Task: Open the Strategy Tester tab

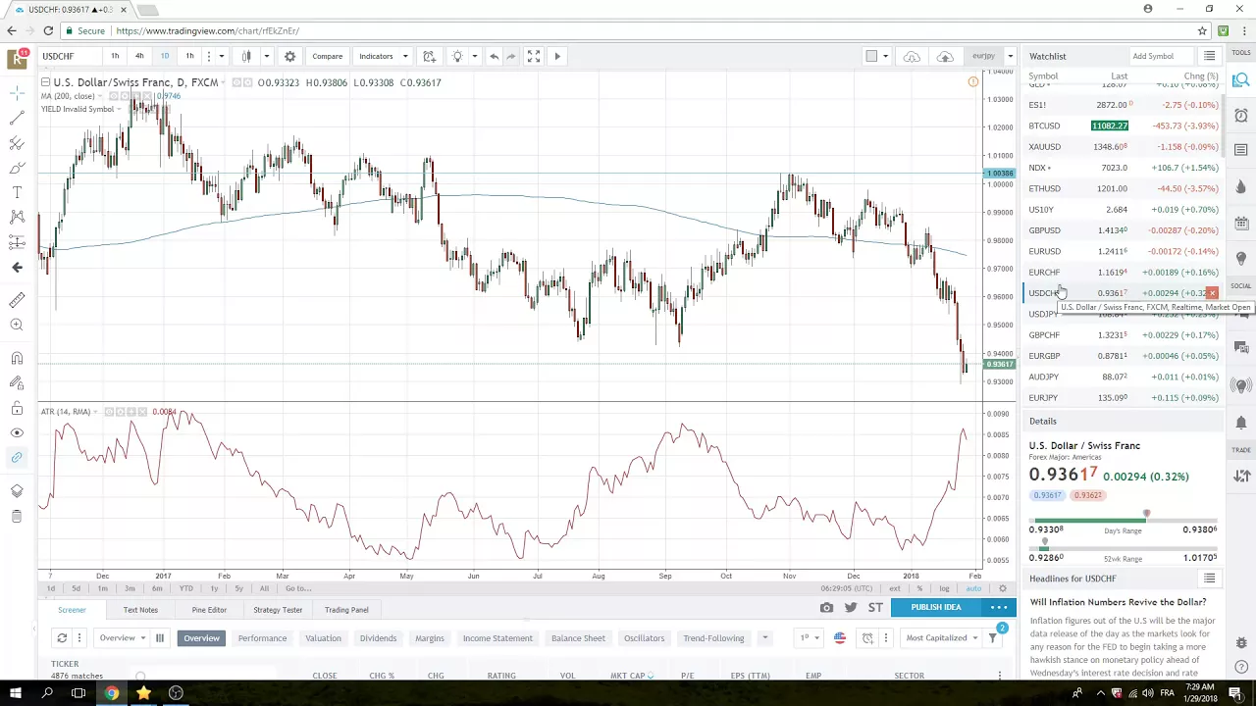Action: [278, 610]
